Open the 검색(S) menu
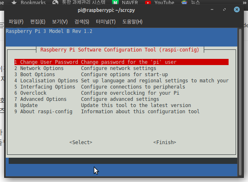 [82, 21]
